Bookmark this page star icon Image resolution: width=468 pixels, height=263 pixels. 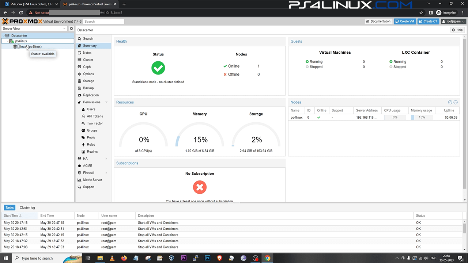click(421, 12)
